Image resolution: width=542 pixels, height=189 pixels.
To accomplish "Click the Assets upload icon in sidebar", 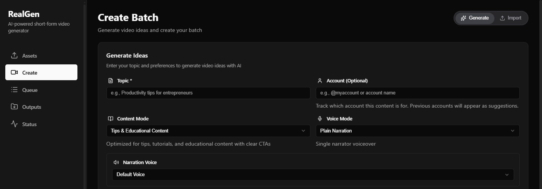I will point(14,55).
